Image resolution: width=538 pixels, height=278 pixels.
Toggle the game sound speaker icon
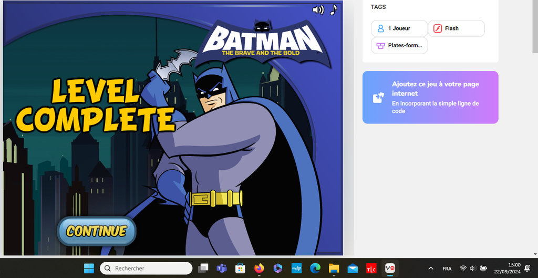coord(318,10)
